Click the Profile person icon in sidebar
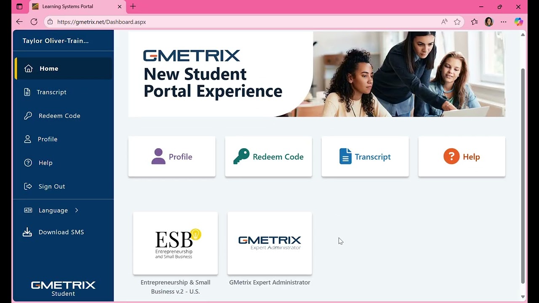539x303 pixels. 28,139
